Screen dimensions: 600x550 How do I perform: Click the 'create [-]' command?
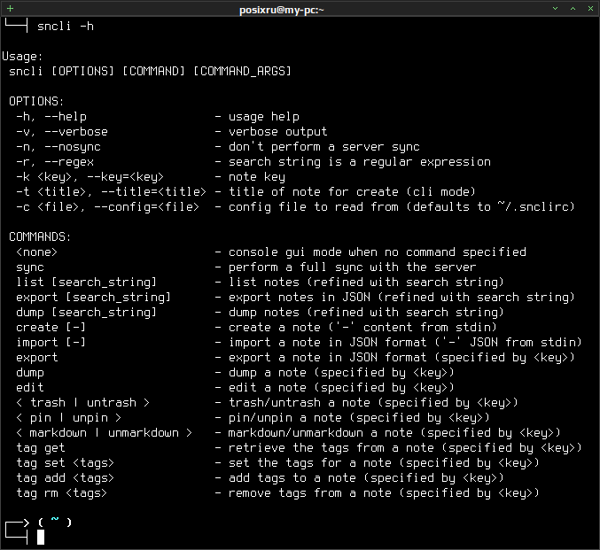(51, 327)
